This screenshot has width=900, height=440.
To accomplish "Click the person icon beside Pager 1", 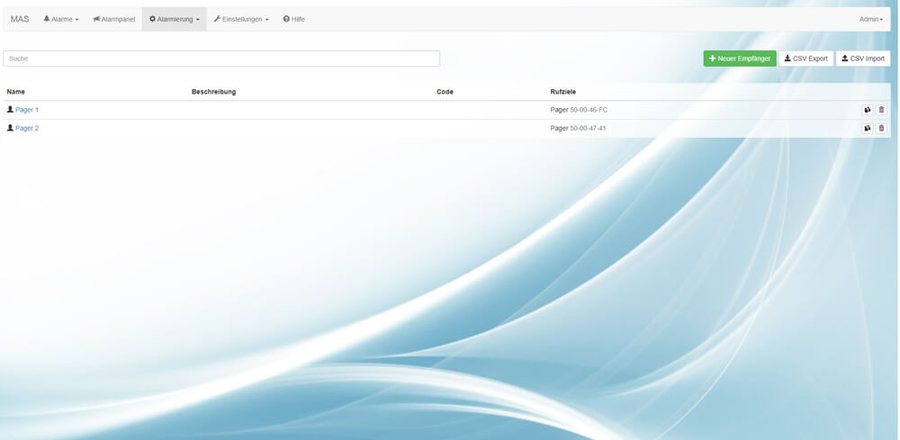I will tap(10, 110).
